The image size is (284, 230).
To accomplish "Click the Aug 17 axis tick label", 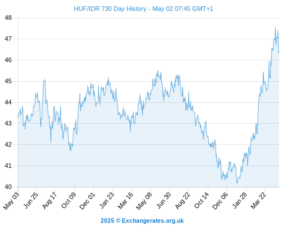I will [x=49, y=200].
